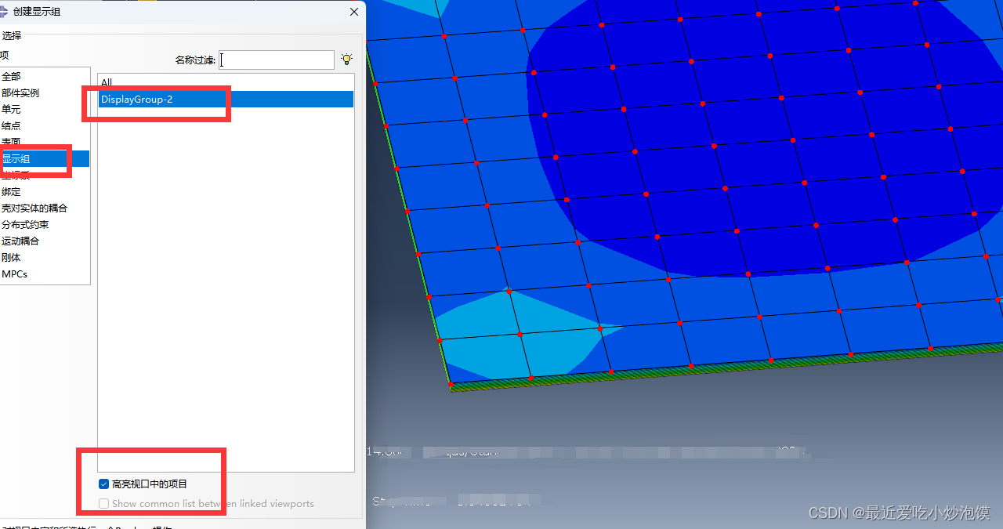Select 刚体 in the item list
The image size is (1003, 529).
click(x=11, y=258)
